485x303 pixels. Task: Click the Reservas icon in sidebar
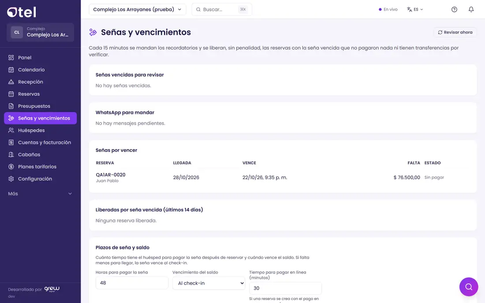click(x=11, y=94)
